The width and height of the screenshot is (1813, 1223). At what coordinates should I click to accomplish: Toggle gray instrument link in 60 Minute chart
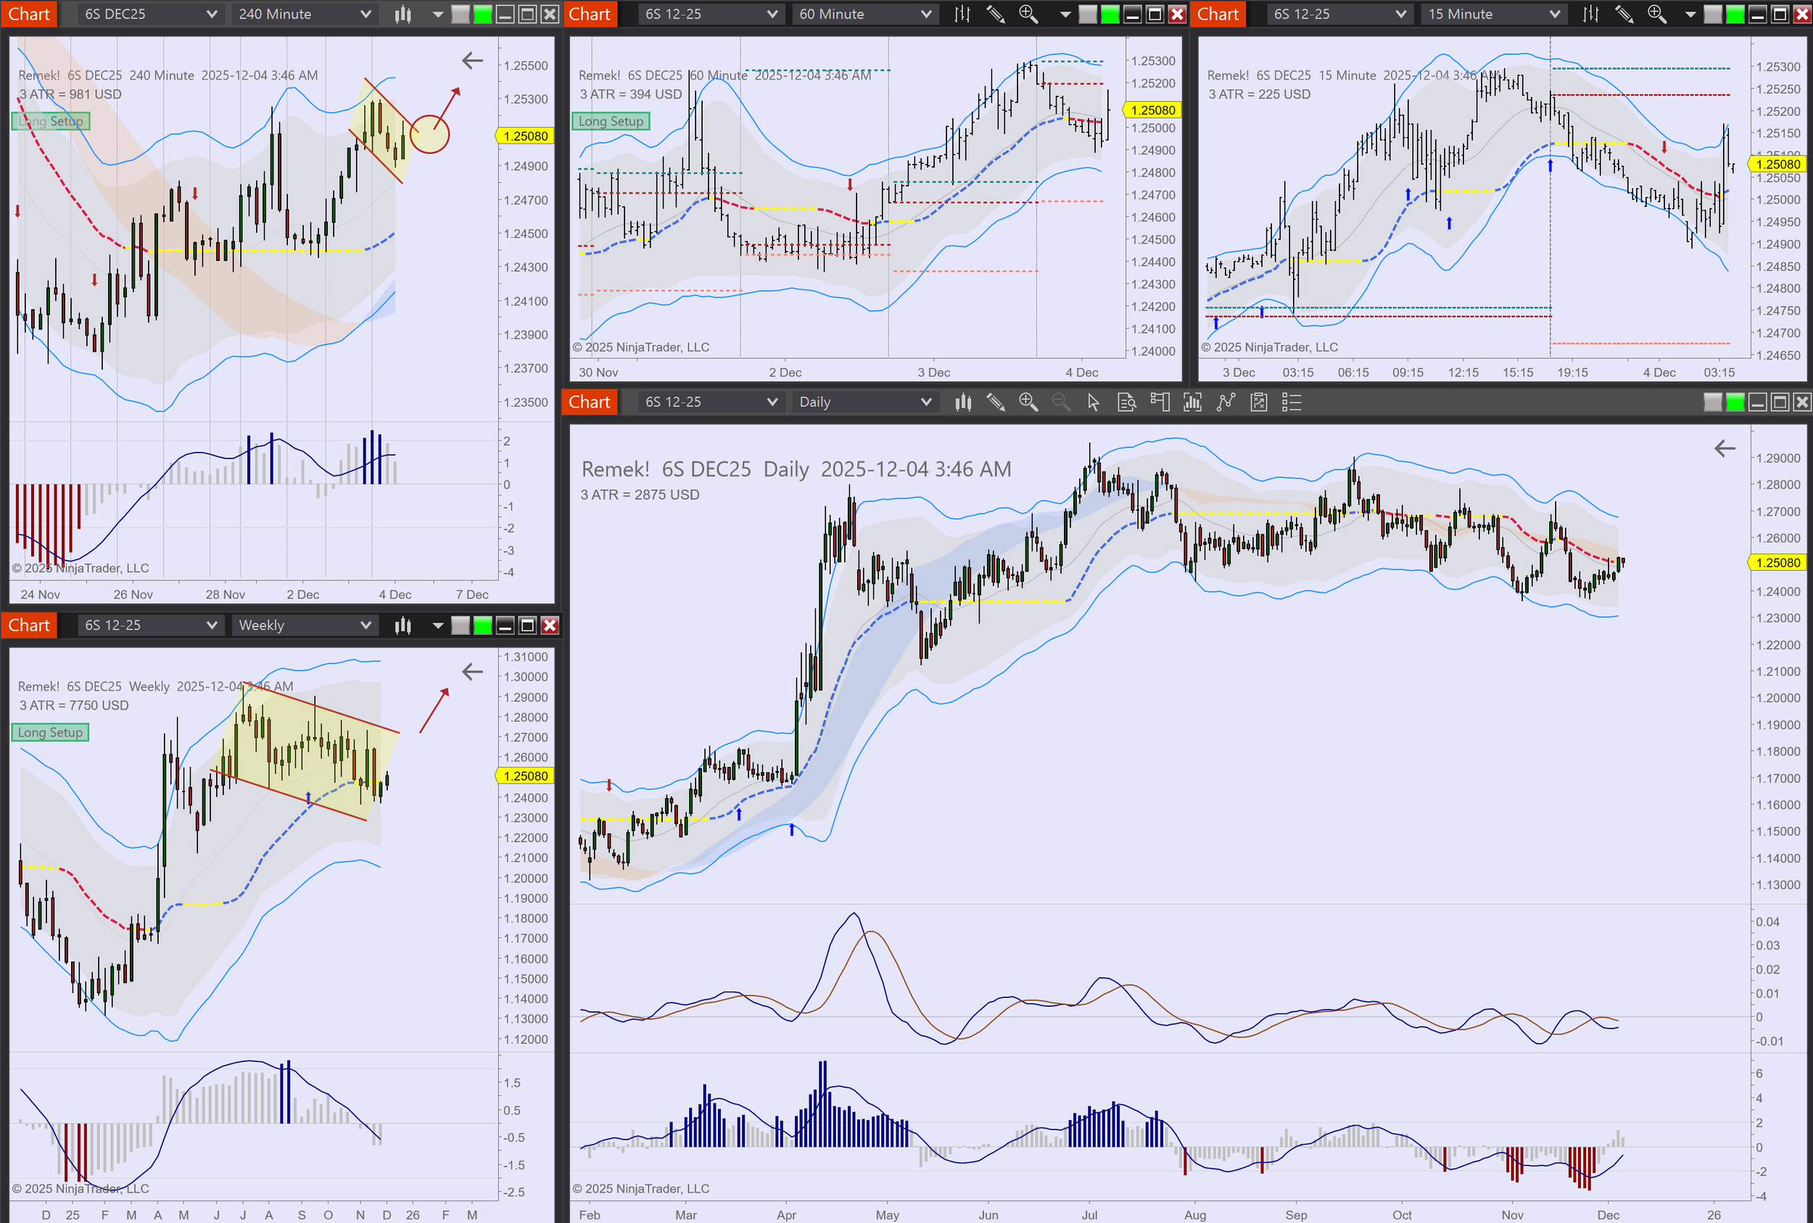[1088, 14]
